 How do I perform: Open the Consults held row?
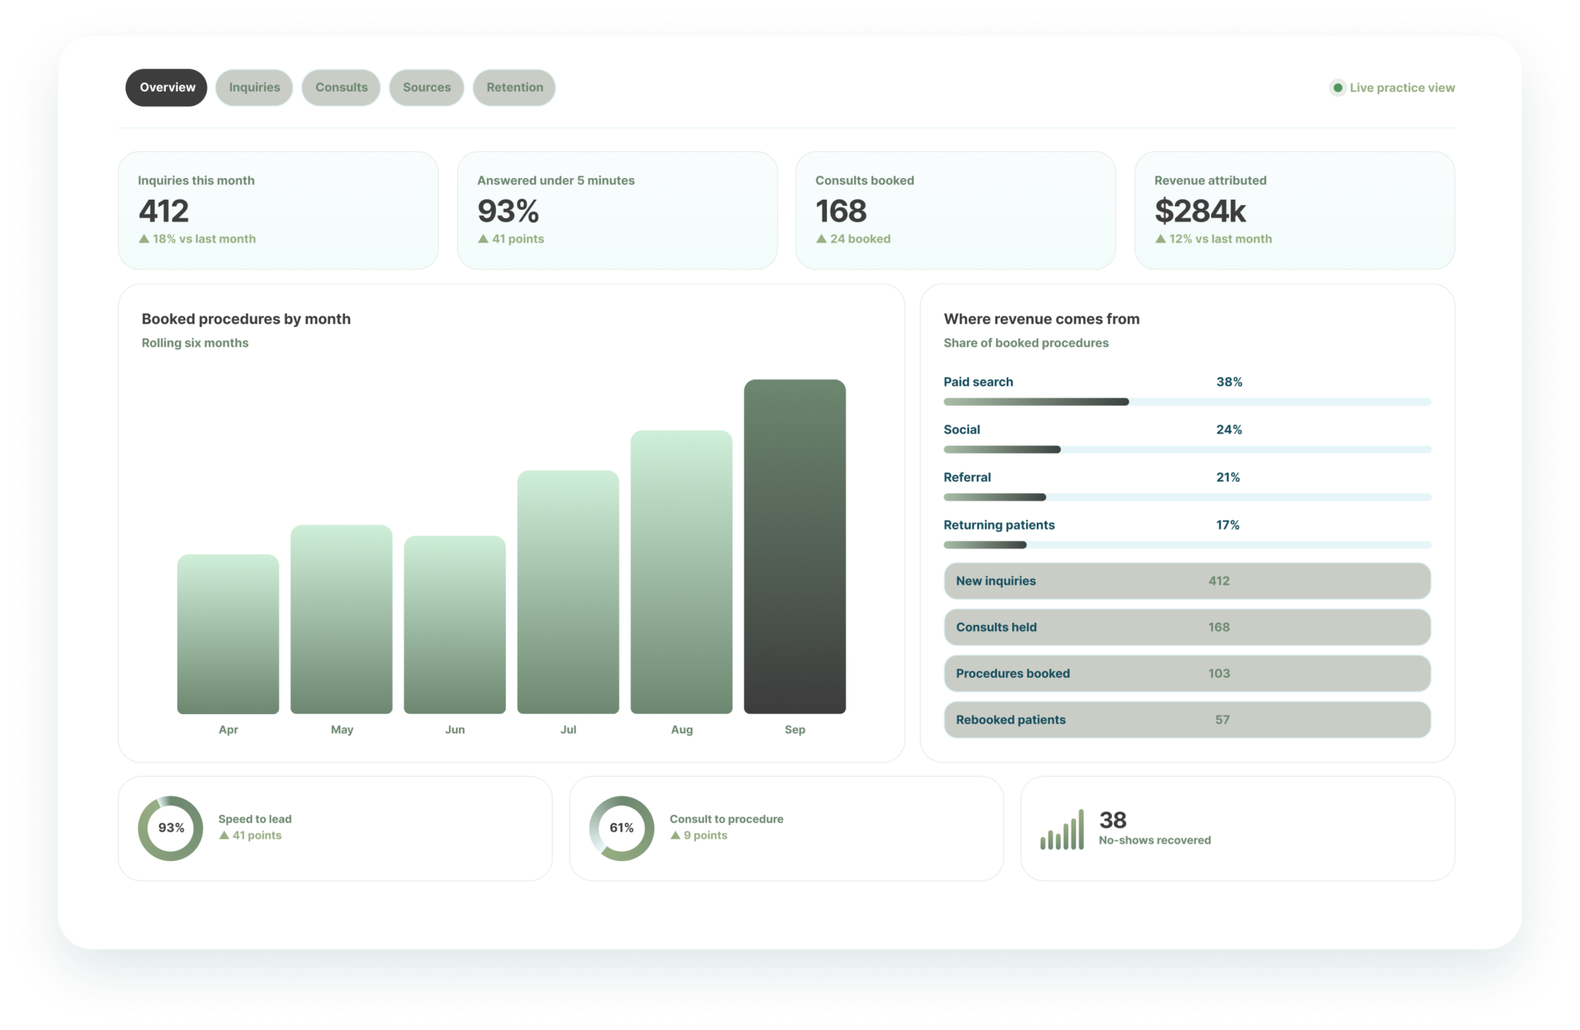tap(1187, 627)
